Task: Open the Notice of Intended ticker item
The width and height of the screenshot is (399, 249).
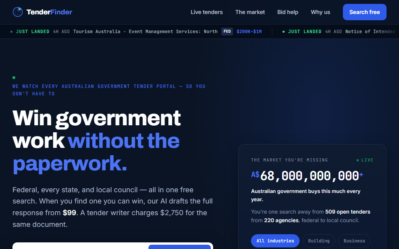Action: pyautogui.click(x=370, y=32)
